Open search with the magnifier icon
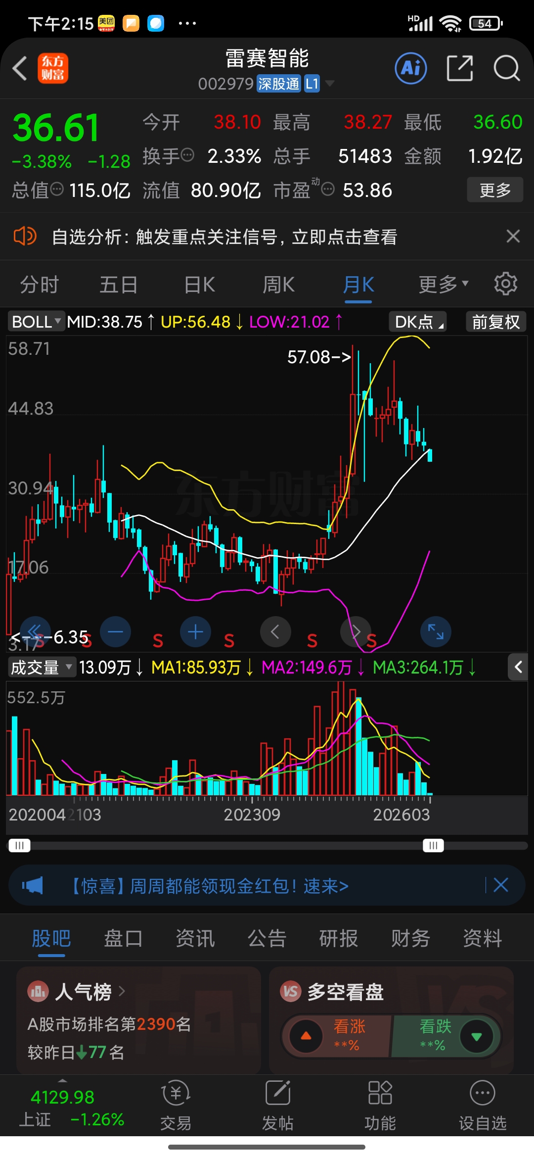Screen dimensions: 534x1158 [x=507, y=68]
